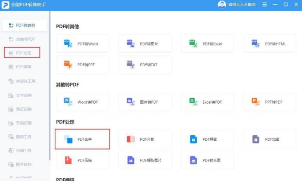302x181 pixels.
Task: Select the PDF加密 encryption tool
Action: pyautogui.click(x=270, y=139)
